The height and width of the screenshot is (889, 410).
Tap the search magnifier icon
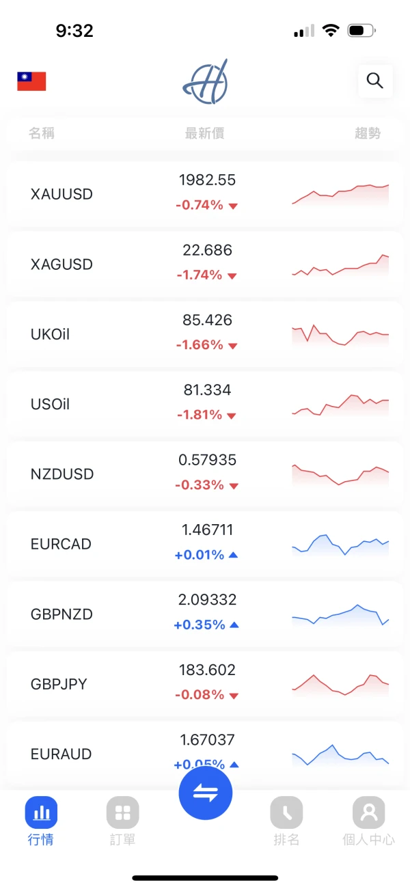[374, 81]
